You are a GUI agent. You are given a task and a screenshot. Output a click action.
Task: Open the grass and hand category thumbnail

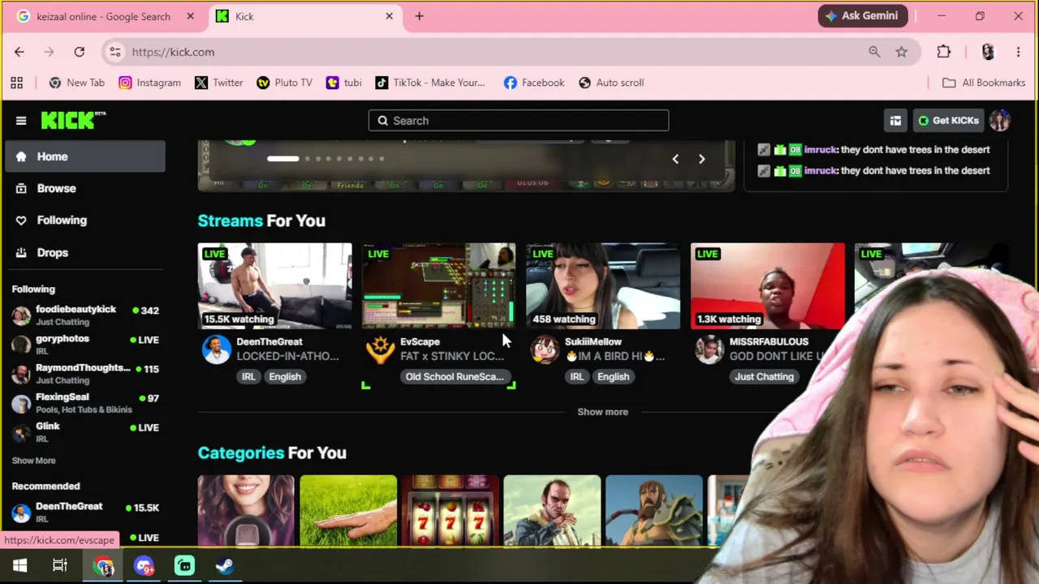348,511
